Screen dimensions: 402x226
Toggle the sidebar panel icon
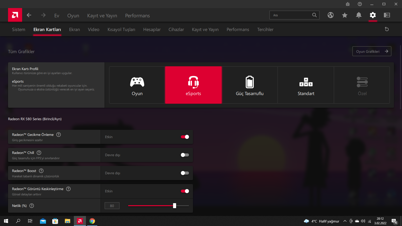point(387,15)
